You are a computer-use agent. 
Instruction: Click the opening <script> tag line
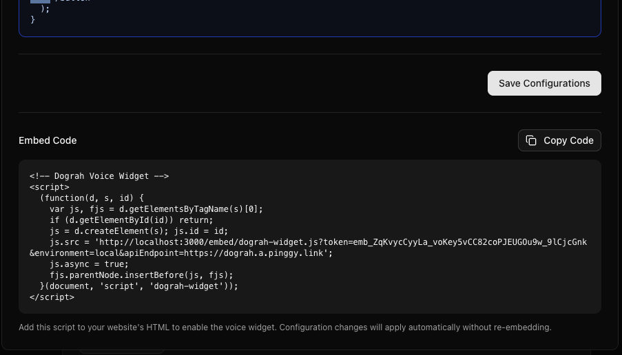[49, 187]
